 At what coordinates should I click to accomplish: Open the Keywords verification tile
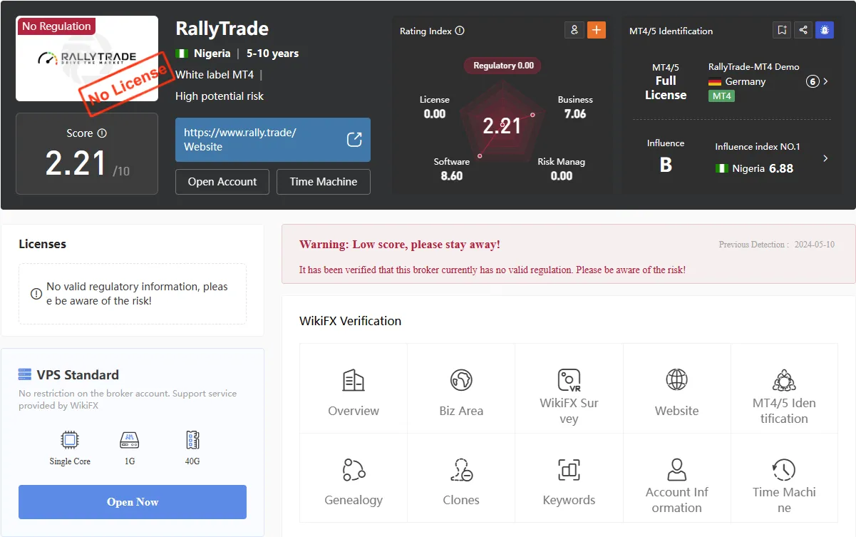pos(569,478)
